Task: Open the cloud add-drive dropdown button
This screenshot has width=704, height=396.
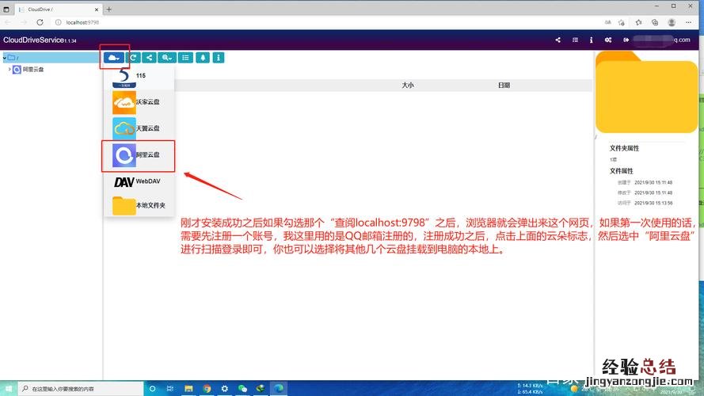Action: (113, 58)
